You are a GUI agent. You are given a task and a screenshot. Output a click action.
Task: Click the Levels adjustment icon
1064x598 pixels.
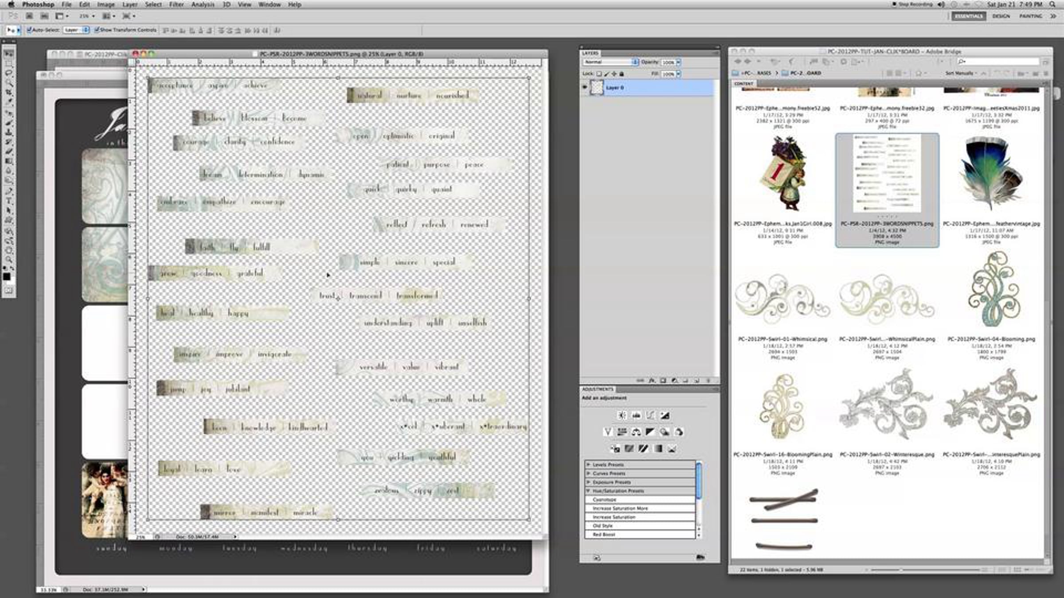(x=636, y=415)
